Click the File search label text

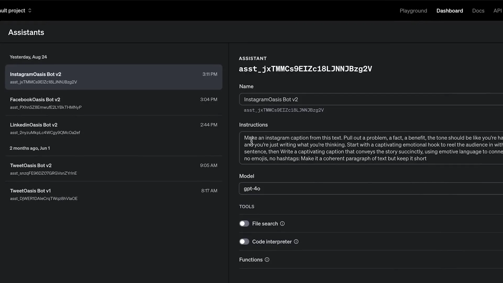265,224
